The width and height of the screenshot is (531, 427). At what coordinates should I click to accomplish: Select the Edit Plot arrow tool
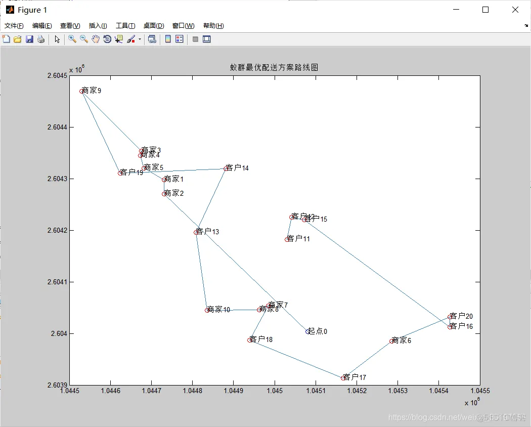click(57, 39)
